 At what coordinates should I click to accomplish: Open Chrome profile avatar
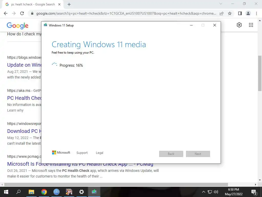pyautogui.click(x=248, y=13)
